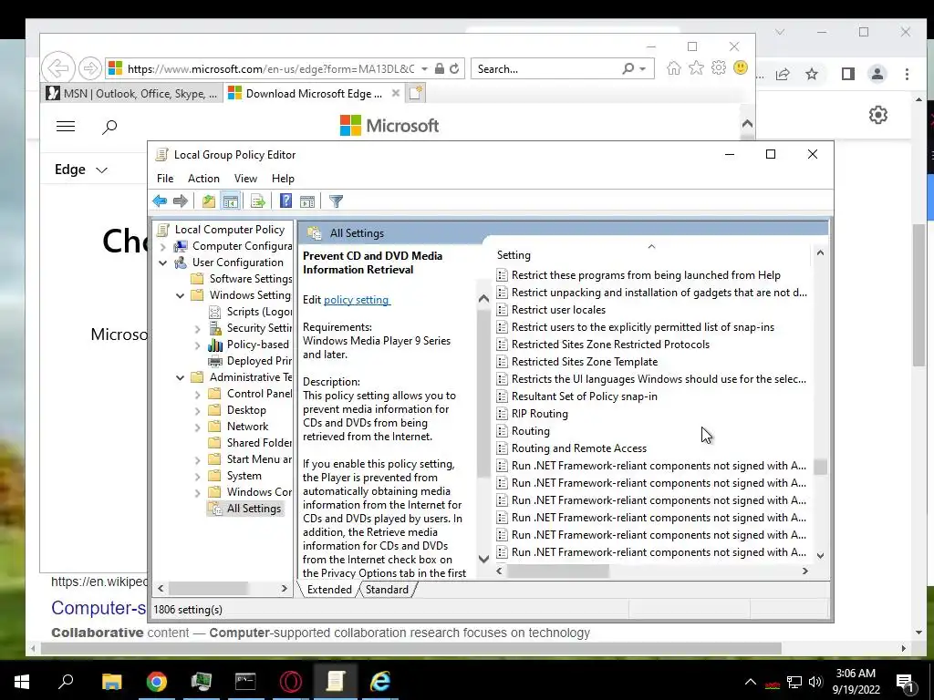Click the Internet Explorer Home icon
934x700 pixels.
tap(674, 68)
